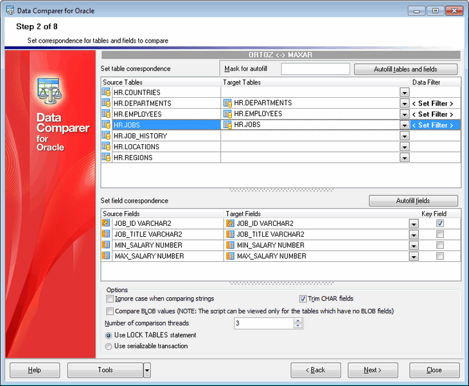This screenshot has width=469, height=386.
Task: Click the HR.DEPARTMENTS source table icon
Action: [106, 103]
